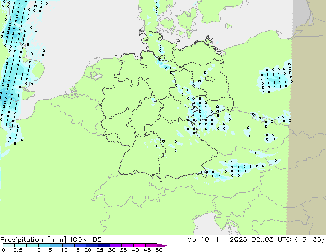
Task: Select the 2–5 mm legend color box
Action: [x=44, y=245]
